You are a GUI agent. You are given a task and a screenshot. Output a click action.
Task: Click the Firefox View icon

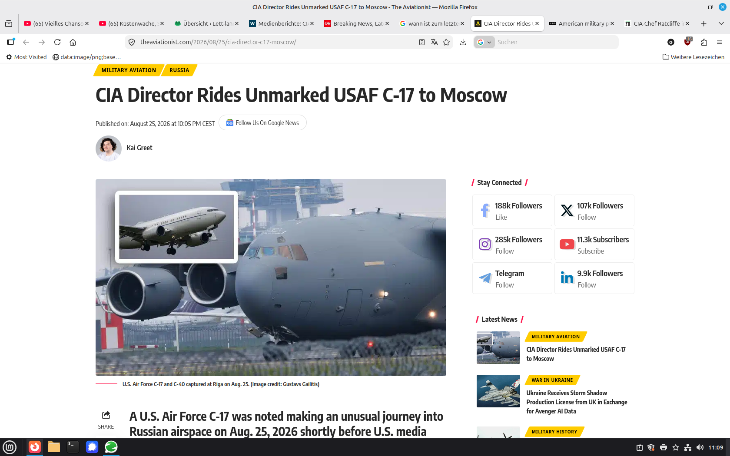pyautogui.click(x=9, y=23)
